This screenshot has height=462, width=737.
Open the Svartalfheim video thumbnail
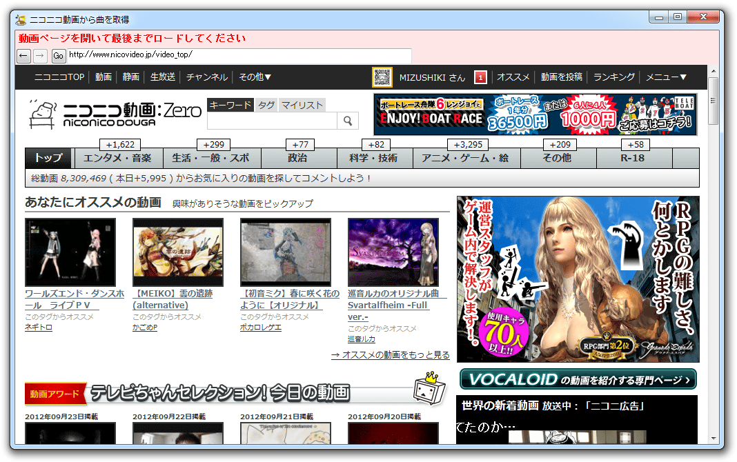(x=393, y=252)
